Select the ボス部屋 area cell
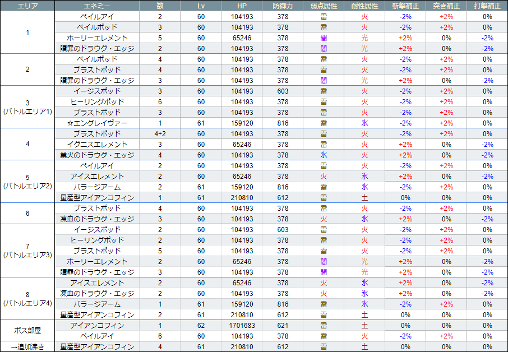 pyautogui.click(x=27, y=331)
